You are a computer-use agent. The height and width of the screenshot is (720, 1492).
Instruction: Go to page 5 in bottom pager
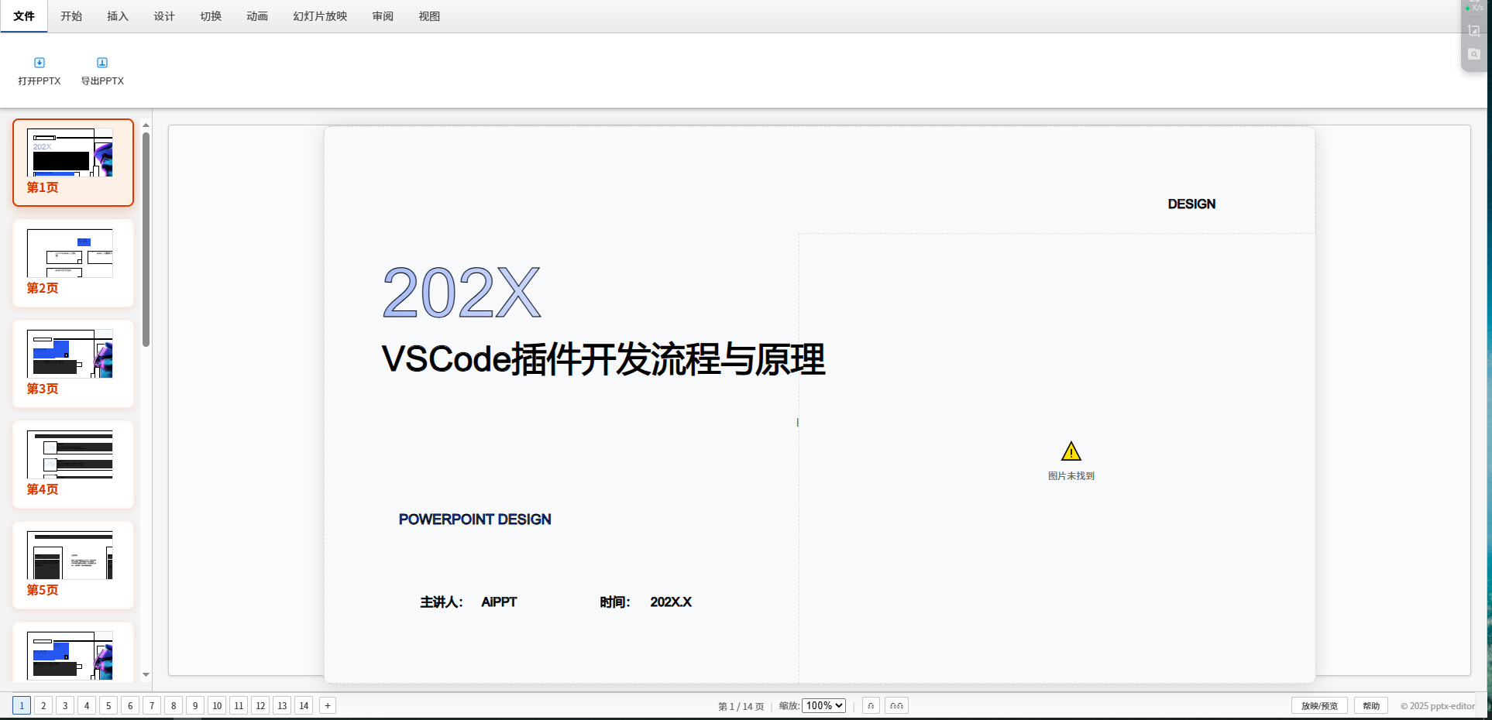point(108,705)
